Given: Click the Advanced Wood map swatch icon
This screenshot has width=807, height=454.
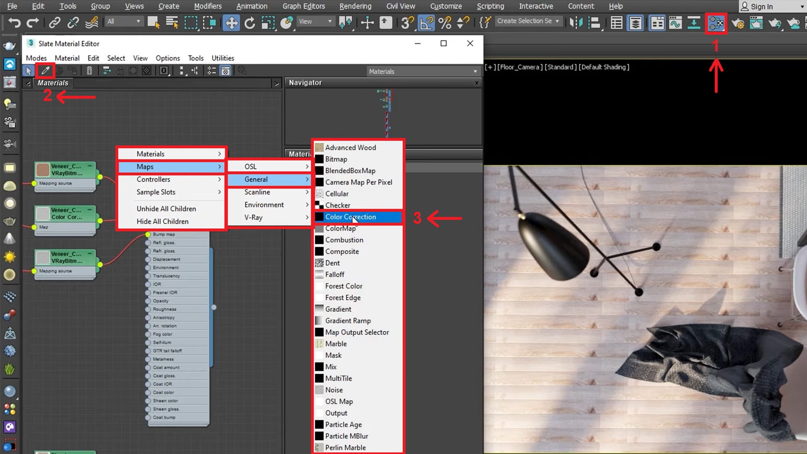Looking at the screenshot, I should pyautogui.click(x=319, y=148).
